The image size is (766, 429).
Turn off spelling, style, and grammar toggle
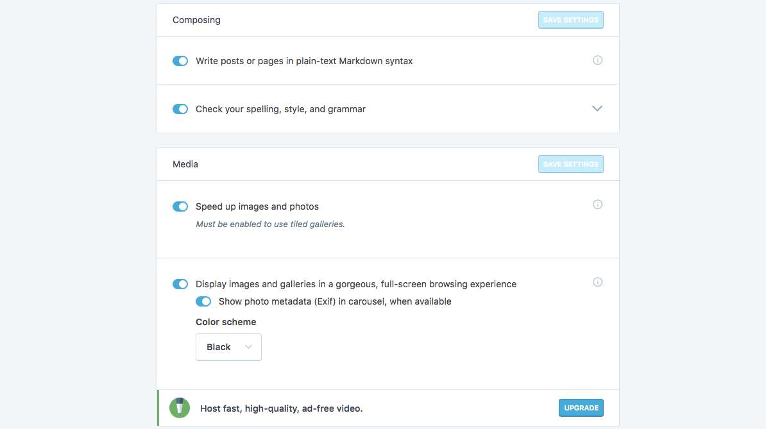(180, 109)
